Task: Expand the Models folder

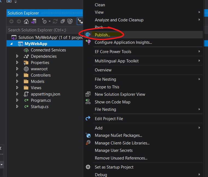Action: tap(17, 81)
